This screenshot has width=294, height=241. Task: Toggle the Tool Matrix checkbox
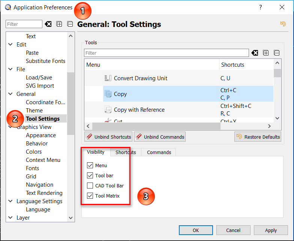[90, 196]
